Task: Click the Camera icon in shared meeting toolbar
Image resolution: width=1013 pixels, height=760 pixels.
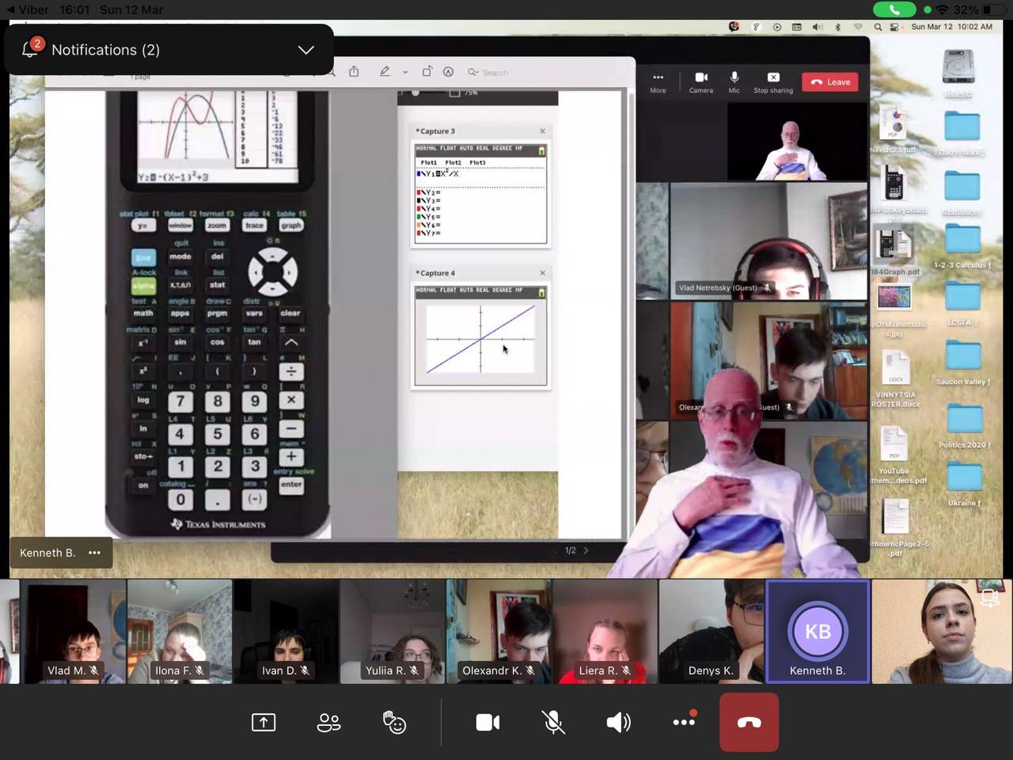Action: pos(701,82)
